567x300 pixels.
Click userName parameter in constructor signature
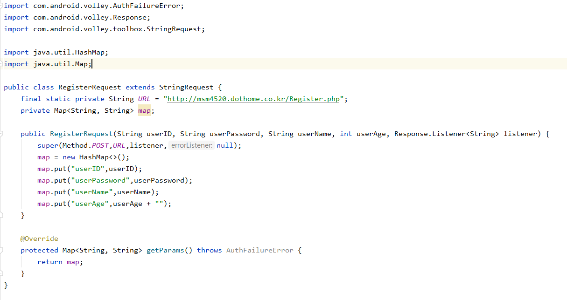tap(314, 134)
